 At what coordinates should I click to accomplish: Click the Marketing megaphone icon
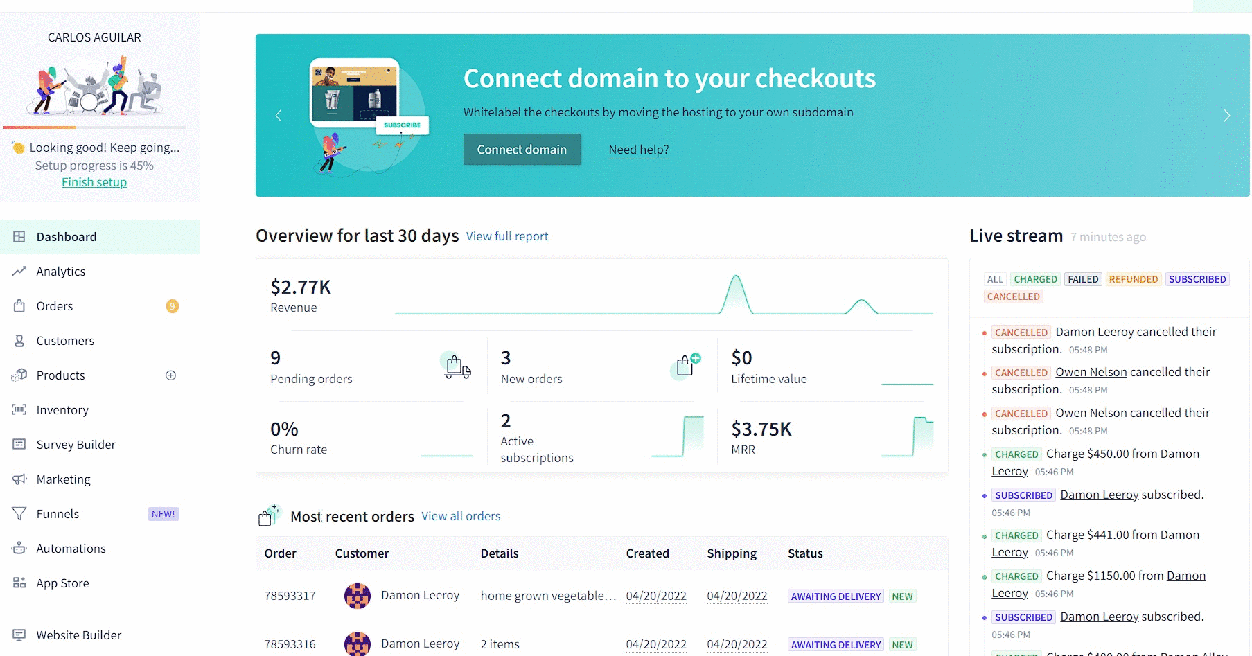(19, 479)
